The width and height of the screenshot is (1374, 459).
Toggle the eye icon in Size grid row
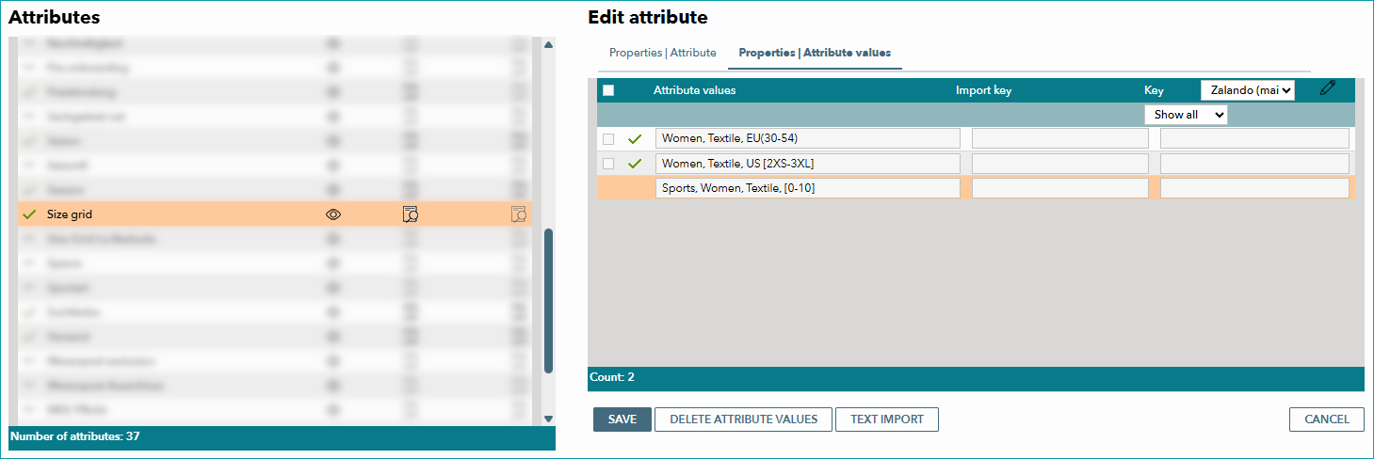333,214
